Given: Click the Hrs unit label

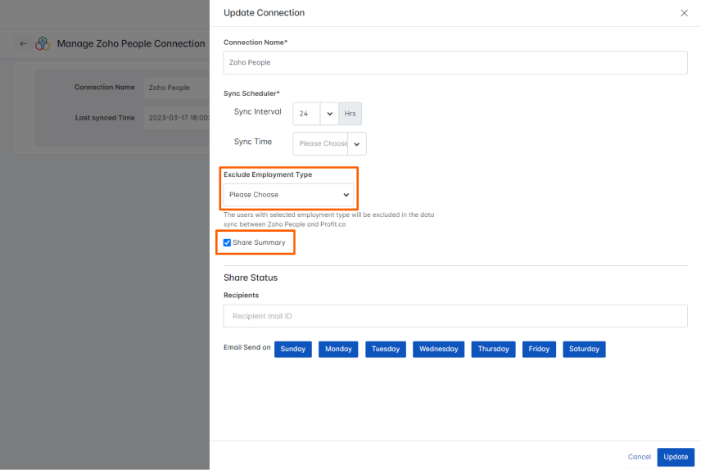Looking at the screenshot, I should point(350,114).
